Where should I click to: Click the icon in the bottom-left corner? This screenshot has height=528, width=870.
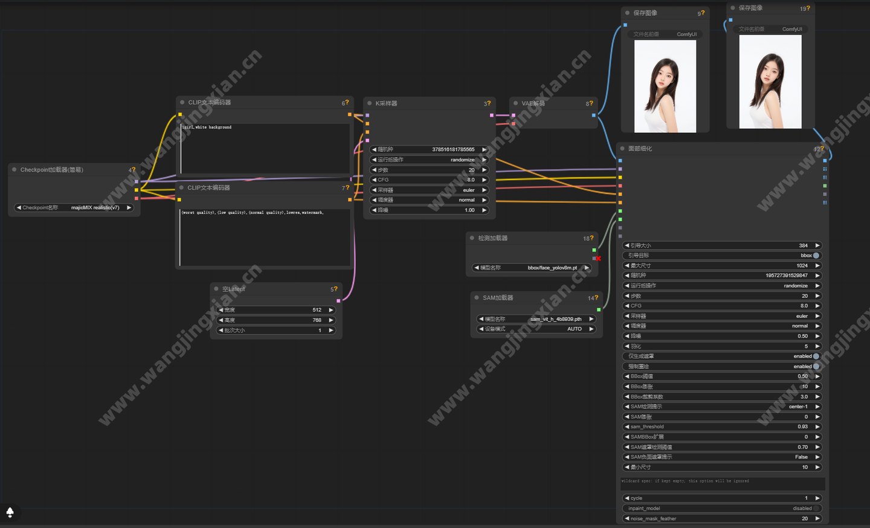click(x=10, y=512)
